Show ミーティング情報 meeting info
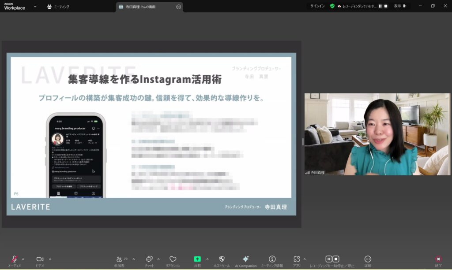This screenshot has width=452, height=270. coord(272,261)
